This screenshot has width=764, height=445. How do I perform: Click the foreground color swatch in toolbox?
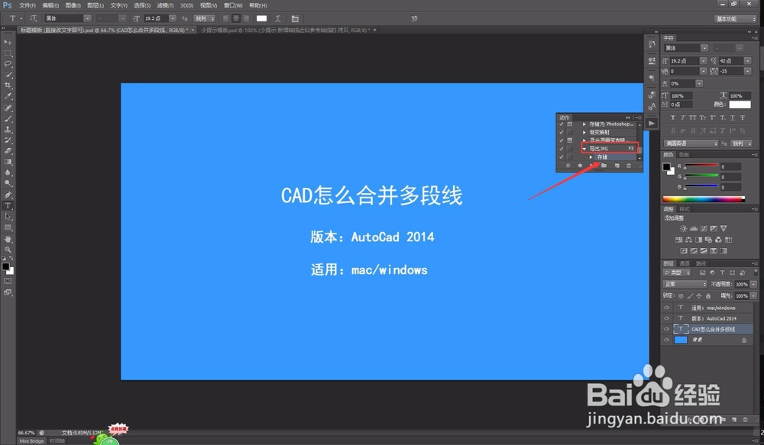tap(5, 266)
